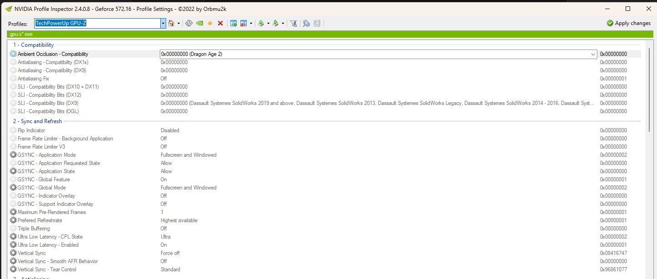Click the refresh arrows icon in toolbar
This screenshot has width=657, height=279.
pyautogui.click(x=189, y=23)
